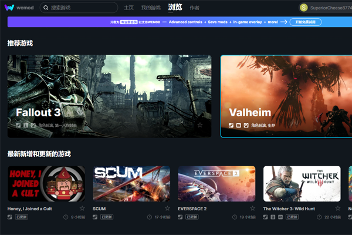Image resolution: width=352 pixels, height=235 pixels.
Task: Select the 浏览 (Browse) tab
Action: tap(175, 8)
